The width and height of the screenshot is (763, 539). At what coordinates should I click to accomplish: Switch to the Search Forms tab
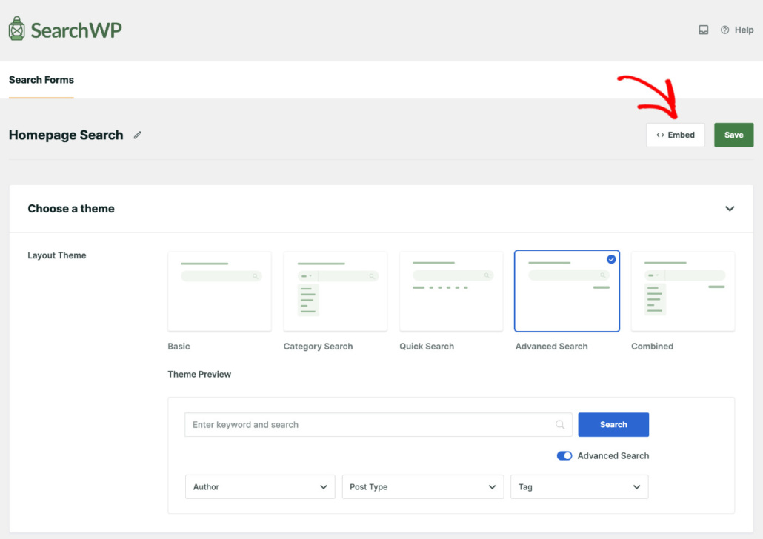tap(41, 80)
